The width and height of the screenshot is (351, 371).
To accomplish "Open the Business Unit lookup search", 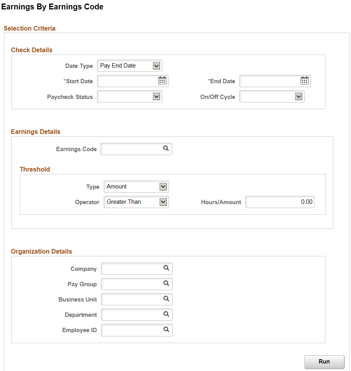I will (166, 299).
